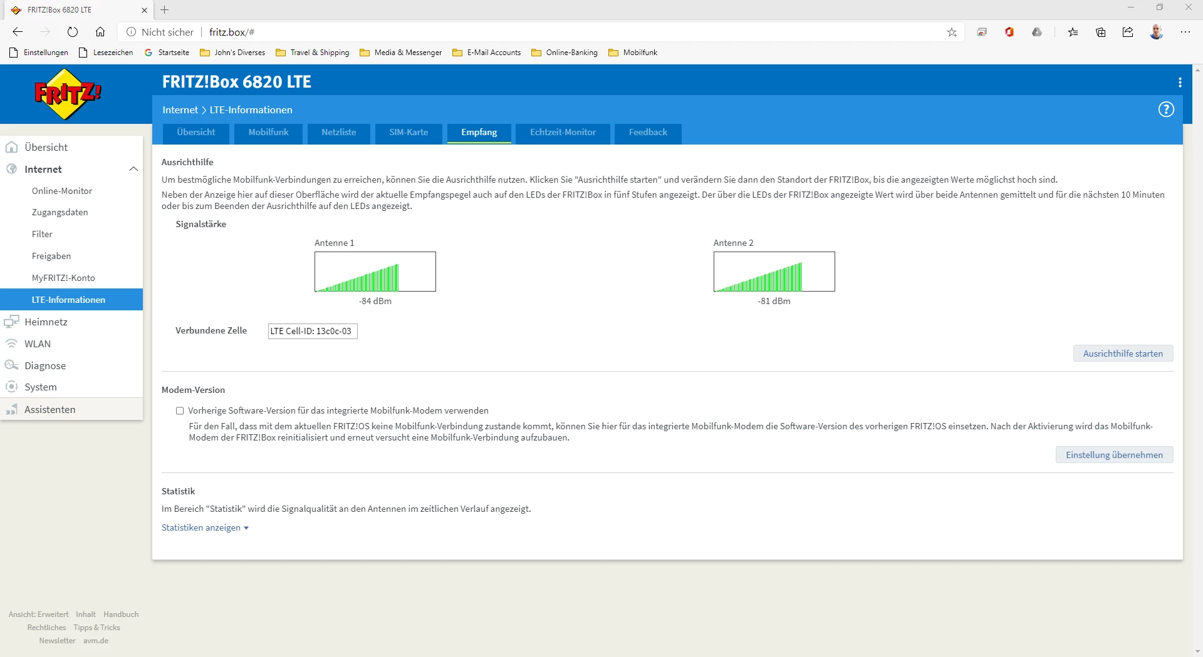The width and height of the screenshot is (1203, 657).
Task: Click 'Ansicht: Erweitert' footer link
Action: tap(39, 614)
